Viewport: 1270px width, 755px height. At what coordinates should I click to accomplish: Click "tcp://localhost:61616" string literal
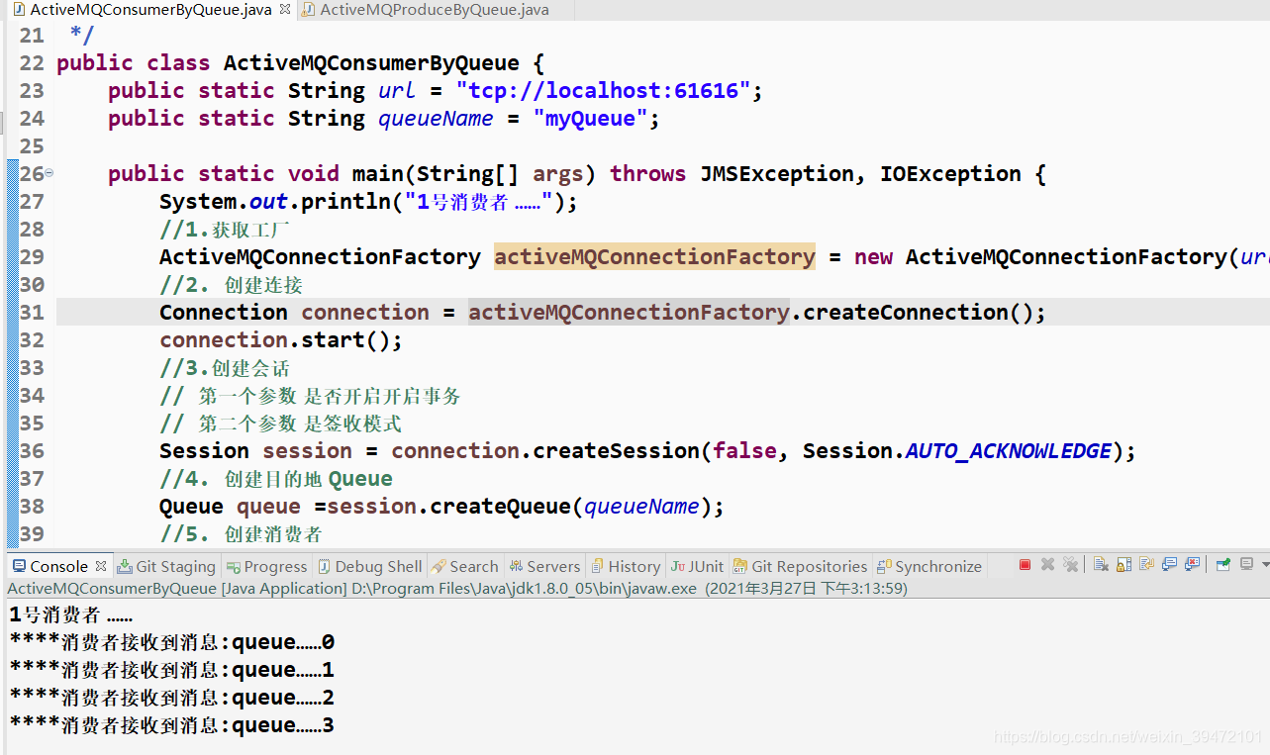(603, 91)
